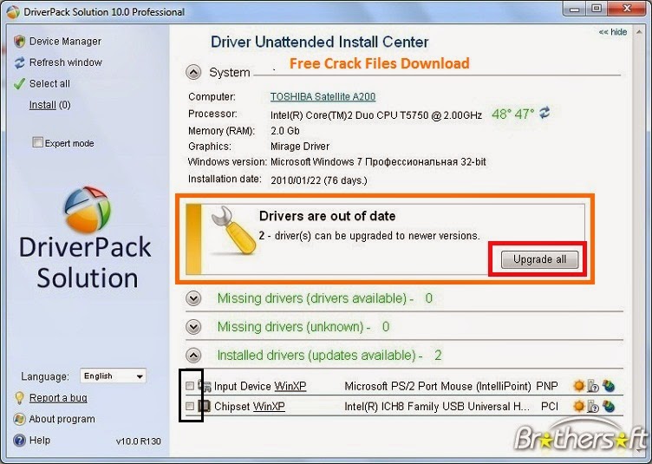
Task: Expand Missing drivers (drivers available) section
Action: pos(193,298)
